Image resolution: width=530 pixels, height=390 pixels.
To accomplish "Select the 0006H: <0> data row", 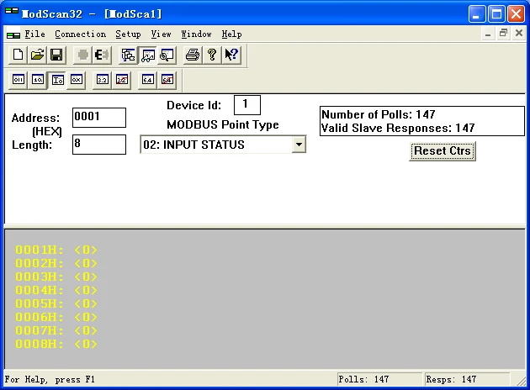I will 56,318.
